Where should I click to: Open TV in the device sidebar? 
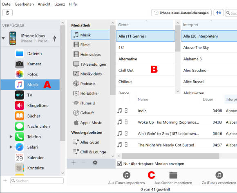pos(30,95)
